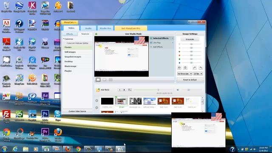Select the single-view layout icon
This screenshot has height=153, width=272.
pyautogui.click(x=98, y=79)
